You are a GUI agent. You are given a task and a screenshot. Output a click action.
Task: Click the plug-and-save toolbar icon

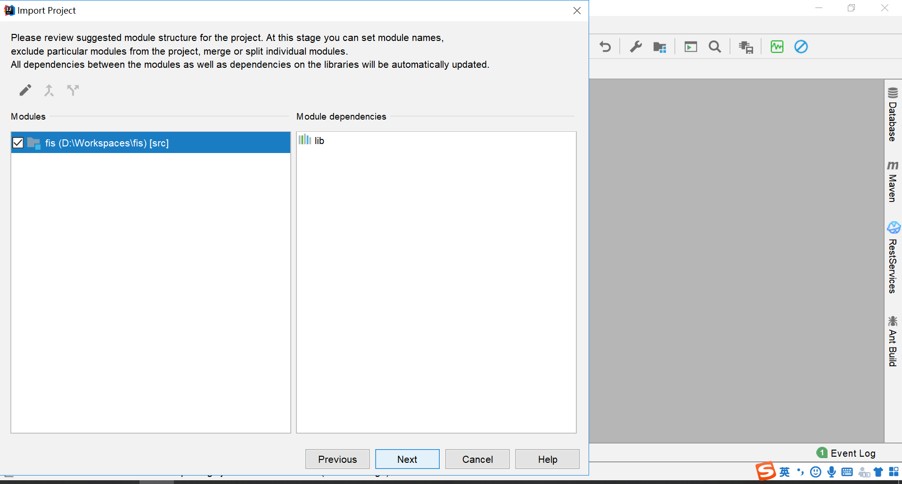[x=746, y=47]
